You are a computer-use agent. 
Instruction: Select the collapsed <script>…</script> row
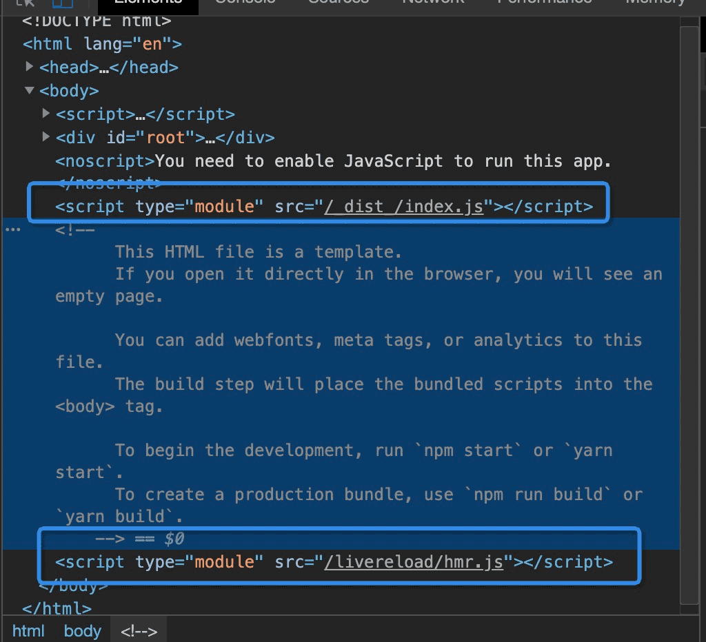tap(145, 114)
